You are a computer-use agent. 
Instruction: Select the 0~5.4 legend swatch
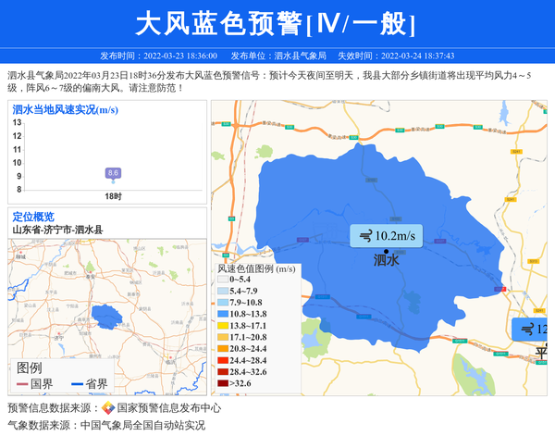tap(223, 280)
